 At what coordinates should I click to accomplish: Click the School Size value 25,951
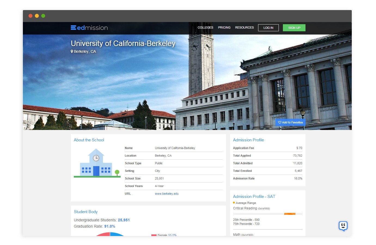tap(159, 178)
